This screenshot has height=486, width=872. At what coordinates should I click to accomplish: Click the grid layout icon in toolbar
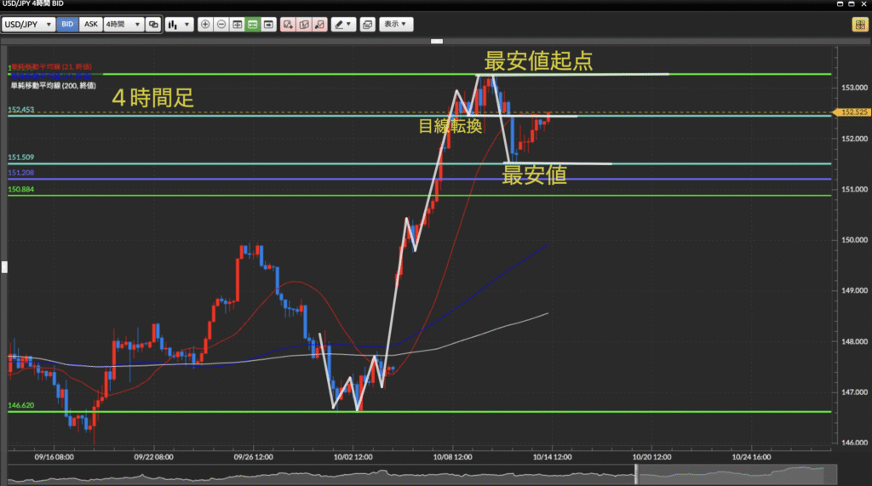(237, 25)
